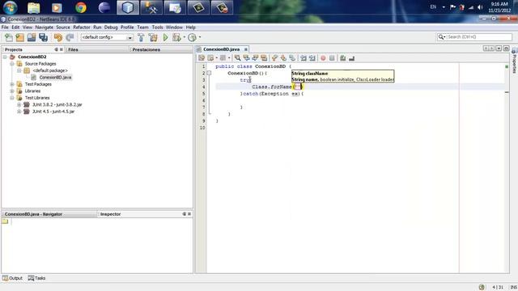
Task: Open the Refactor menu
Action: coord(82,27)
